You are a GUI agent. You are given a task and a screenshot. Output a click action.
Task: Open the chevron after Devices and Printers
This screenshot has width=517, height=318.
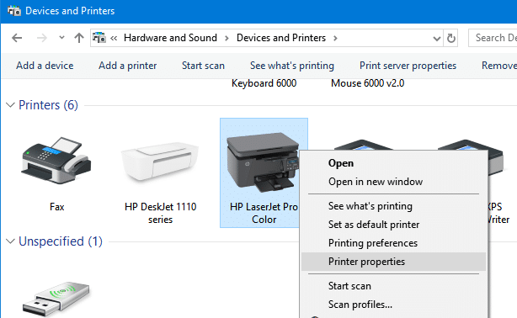335,38
